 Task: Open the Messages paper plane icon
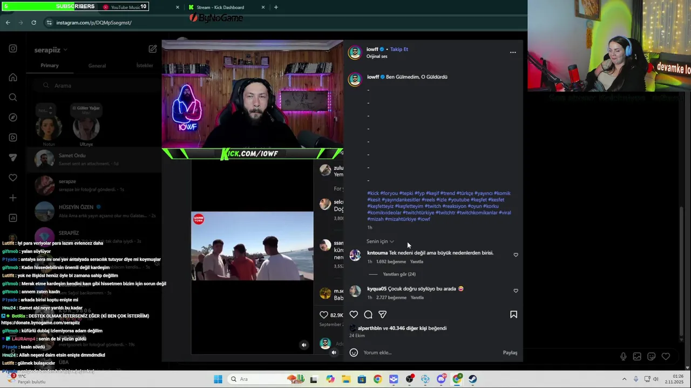pyautogui.click(x=13, y=157)
